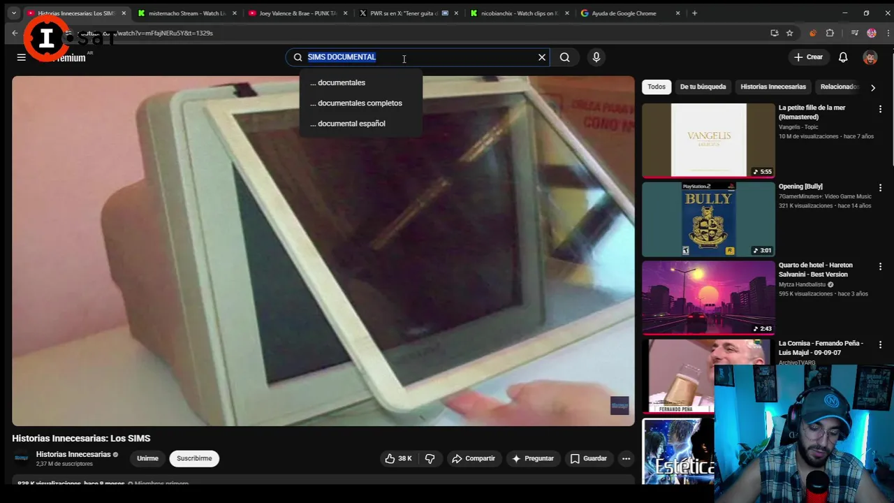
Task: Select the Relacionados filter chip
Action: point(839,87)
